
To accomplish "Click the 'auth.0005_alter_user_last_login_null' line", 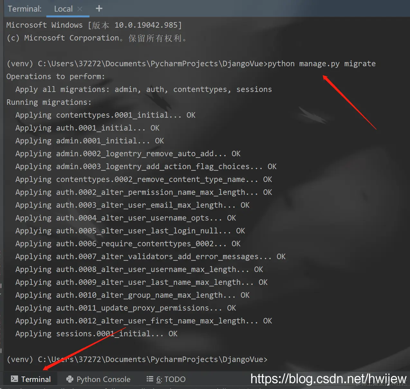I will [x=130, y=231].
